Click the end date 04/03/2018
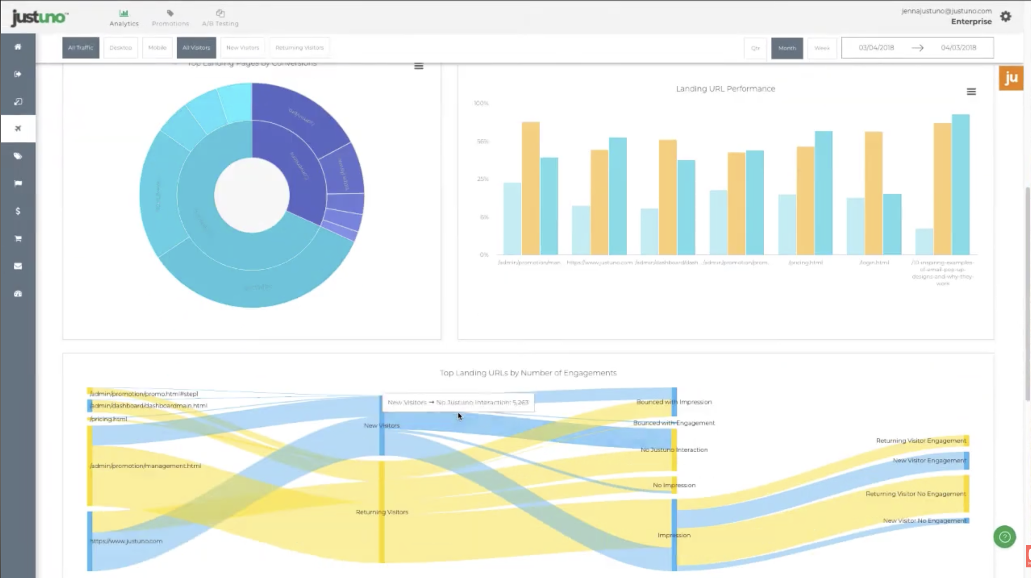Image resolution: width=1031 pixels, height=578 pixels. click(x=958, y=48)
